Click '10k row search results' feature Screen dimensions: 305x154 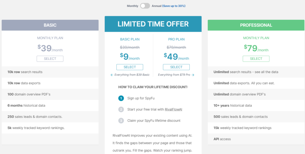[50, 72]
